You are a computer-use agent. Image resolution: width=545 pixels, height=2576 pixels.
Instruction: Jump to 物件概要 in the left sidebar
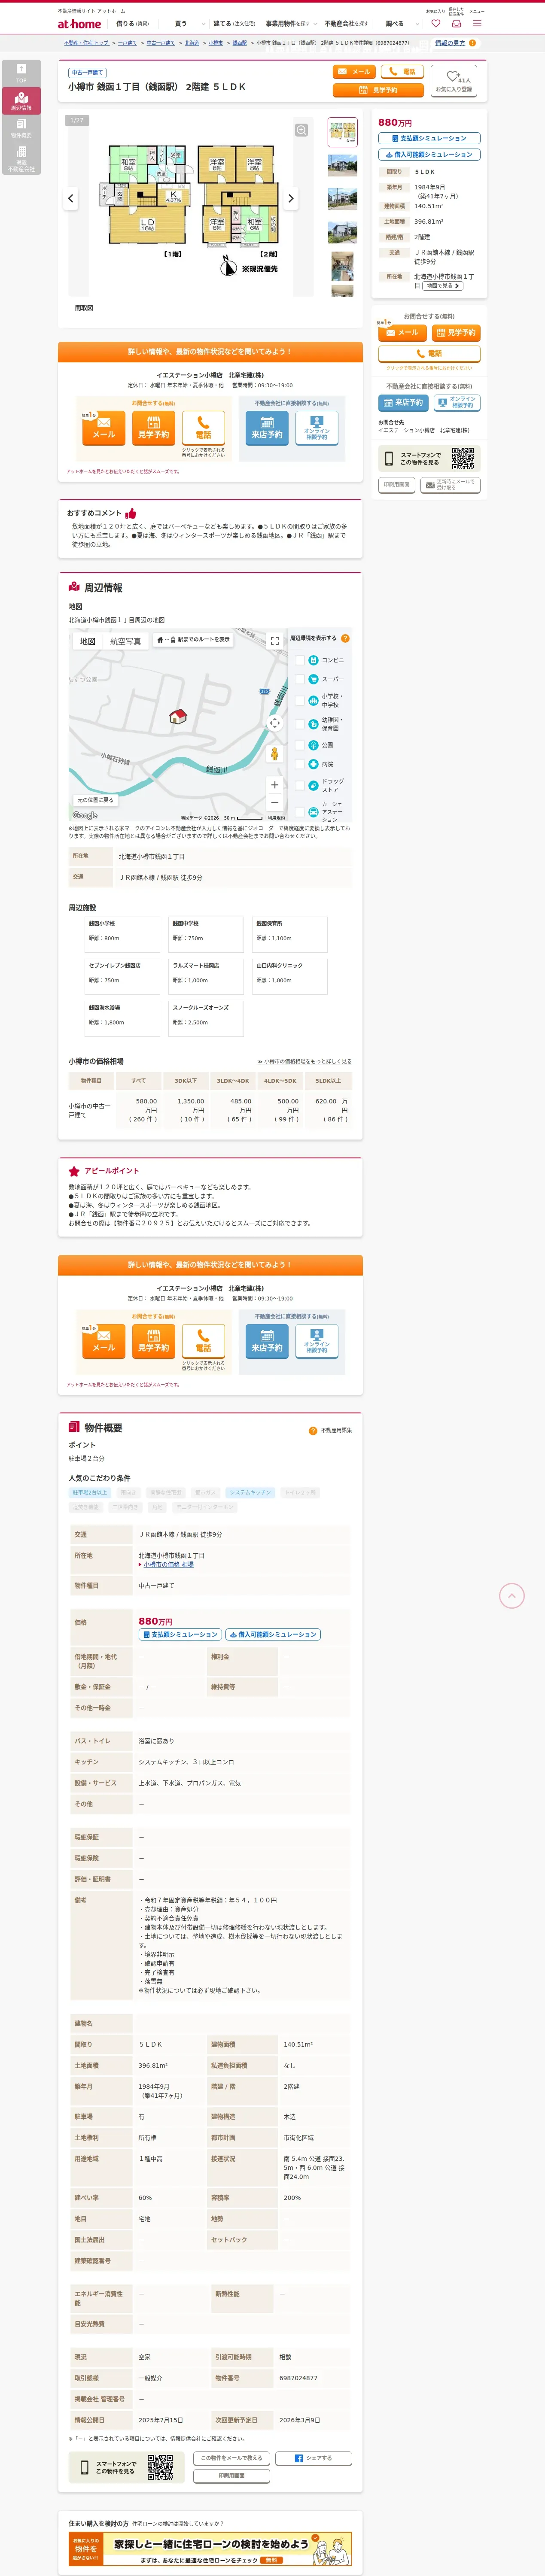[21, 128]
